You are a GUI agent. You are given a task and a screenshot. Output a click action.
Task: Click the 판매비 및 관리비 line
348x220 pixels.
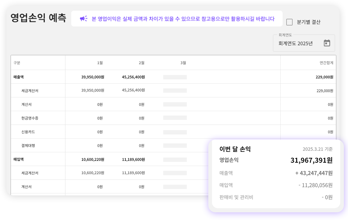276,197
